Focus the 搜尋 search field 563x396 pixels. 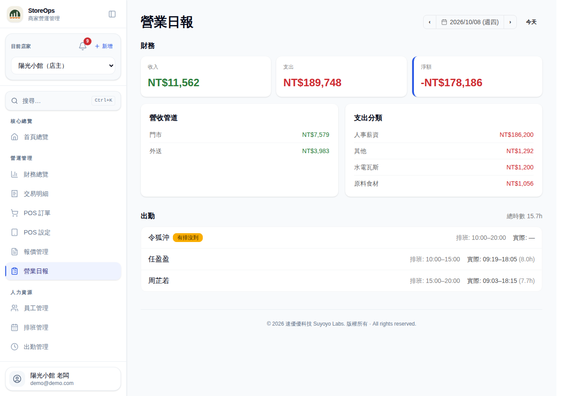click(63, 101)
